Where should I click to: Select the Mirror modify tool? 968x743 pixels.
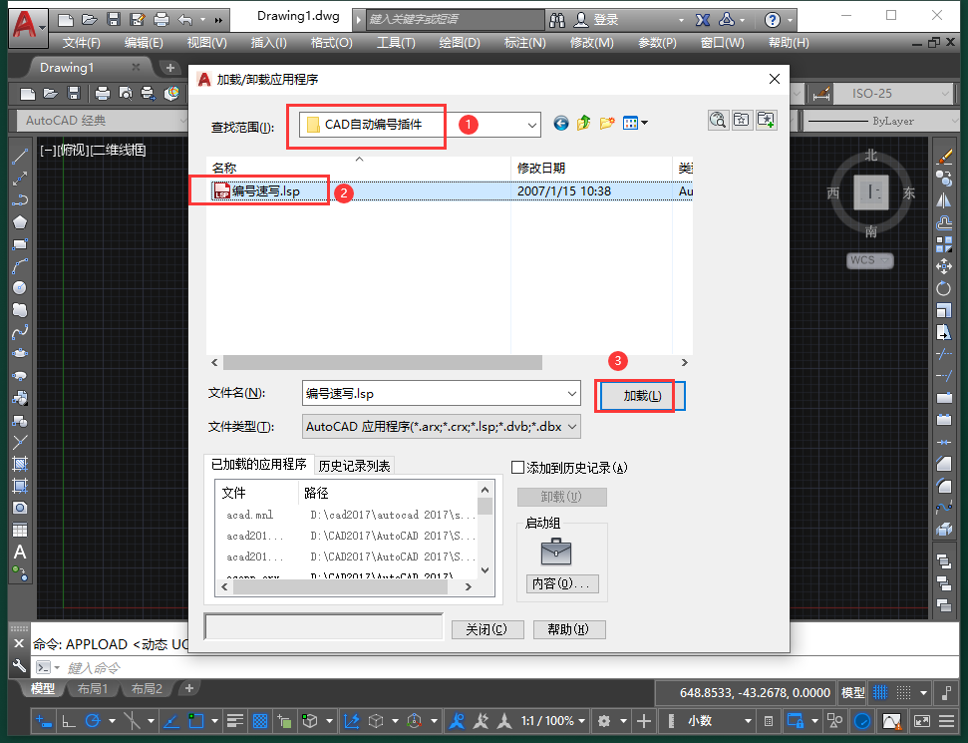[944, 200]
